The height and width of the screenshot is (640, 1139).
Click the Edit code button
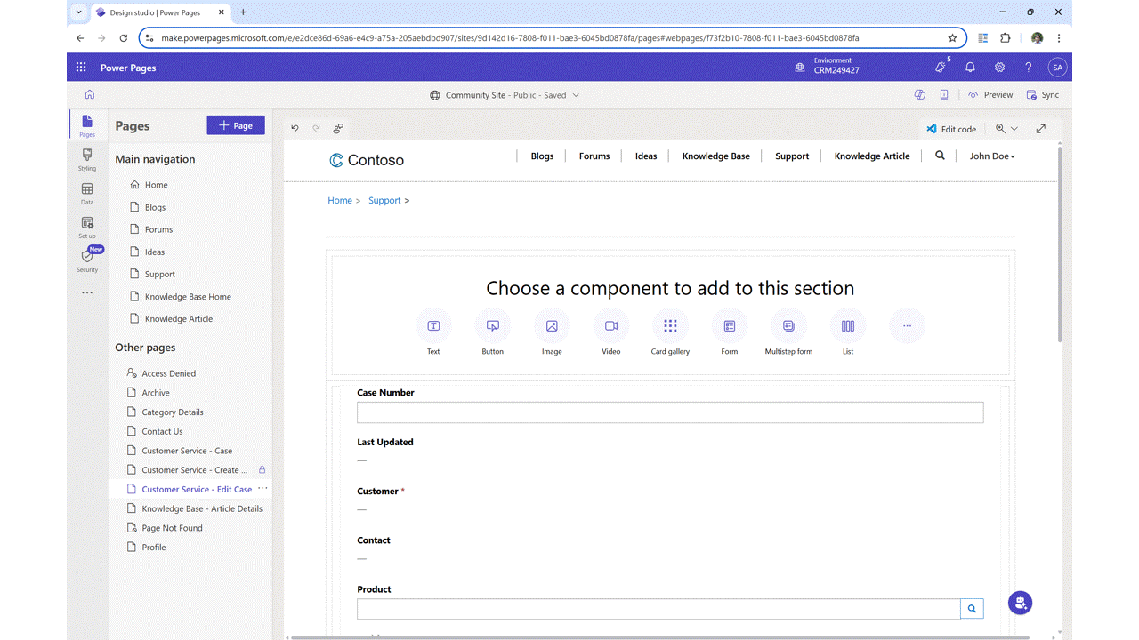951,129
